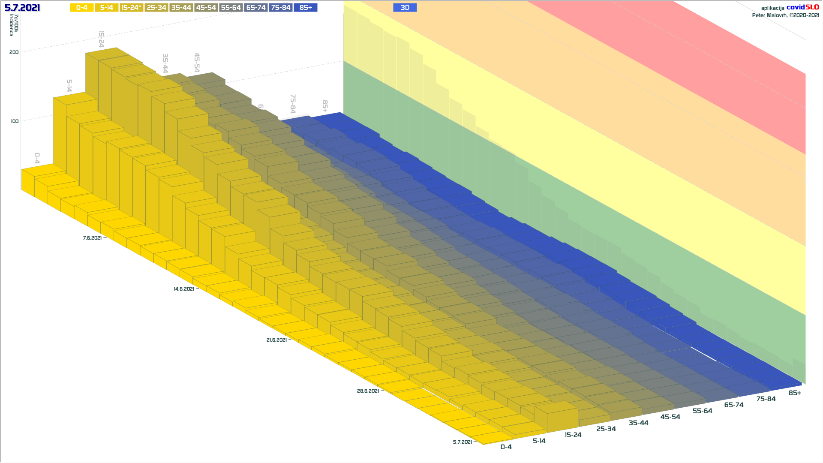Click the blue 3D view button

point(405,8)
